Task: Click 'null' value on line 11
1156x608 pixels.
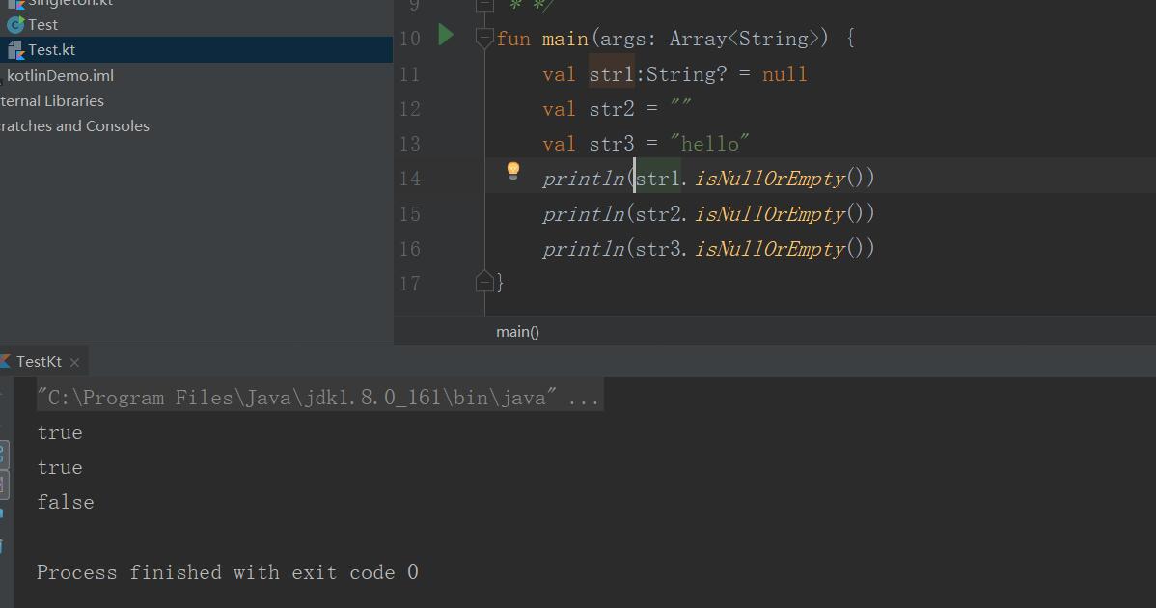Action: (784, 74)
